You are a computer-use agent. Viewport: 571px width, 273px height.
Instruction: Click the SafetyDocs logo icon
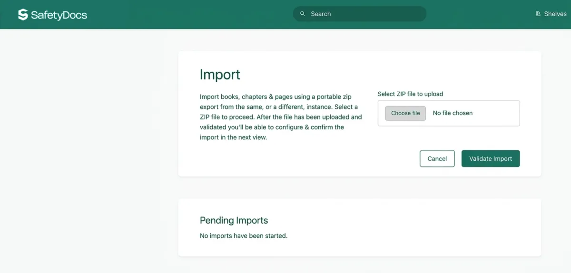click(x=23, y=14)
